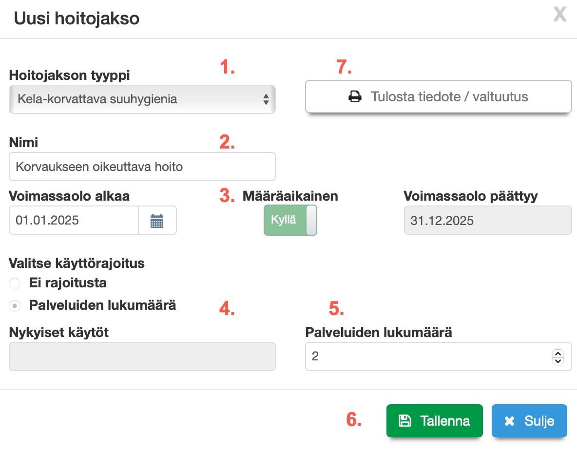This screenshot has width=577, height=450.
Task: Click into the Nimi text field
Action: tap(142, 167)
